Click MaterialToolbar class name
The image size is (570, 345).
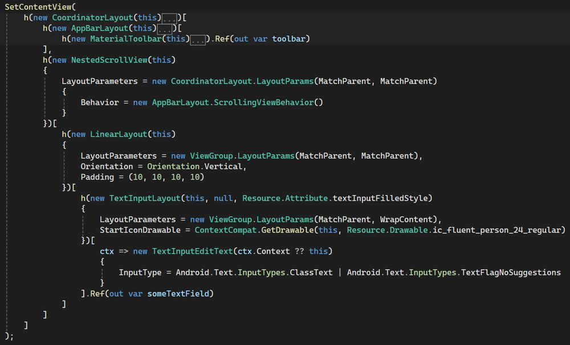pyautogui.click(x=126, y=39)
